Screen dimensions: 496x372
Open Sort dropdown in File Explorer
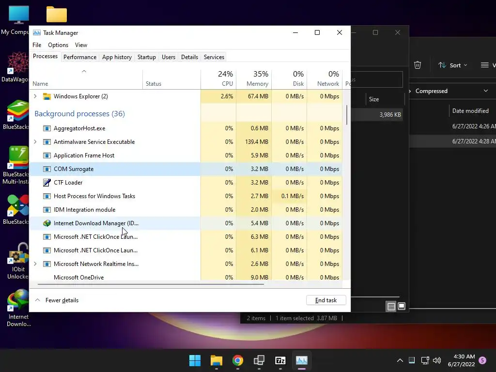click(453, 65)
